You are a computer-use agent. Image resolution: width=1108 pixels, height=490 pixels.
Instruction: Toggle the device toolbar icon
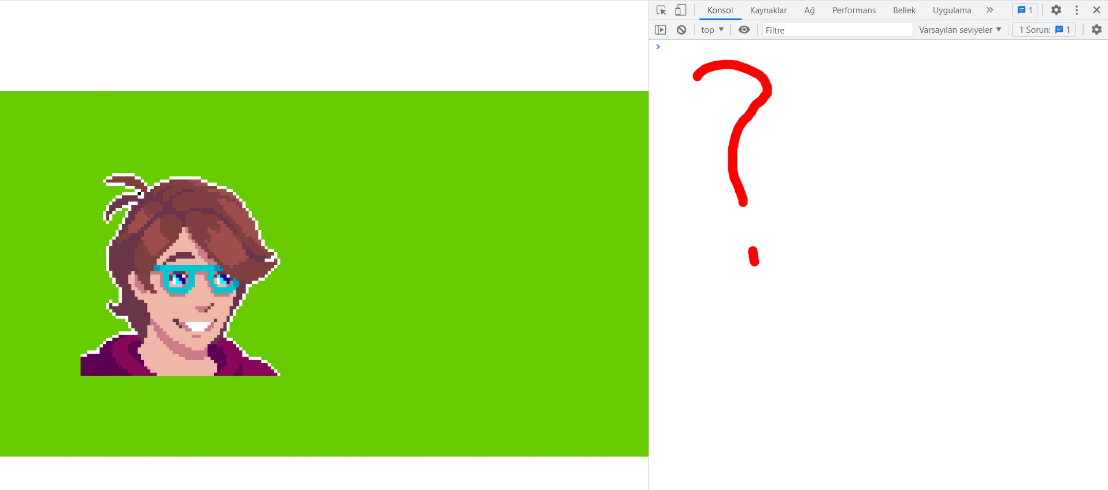click(x=681, y=10)
